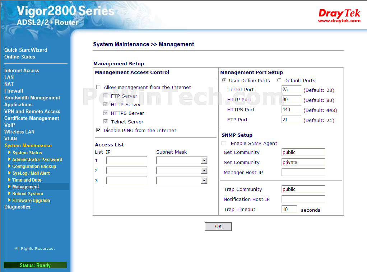Enable Allow management from the Internet
Image resolution: width=367 pixels, height=272 pixels.
tap(98, 87)
